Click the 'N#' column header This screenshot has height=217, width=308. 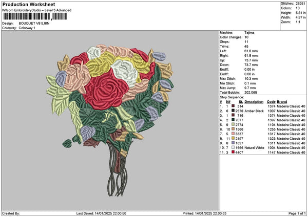(x=228, y=102)
